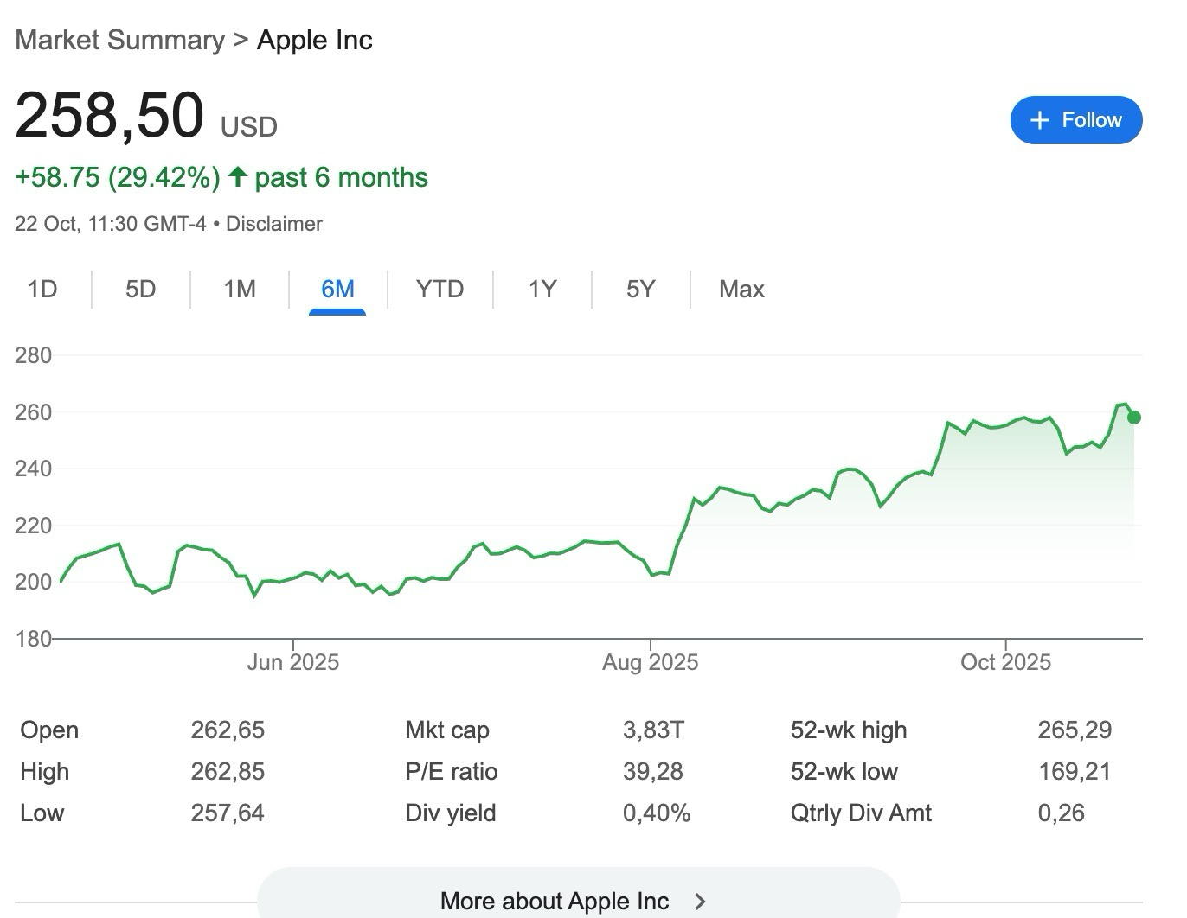Open the Disclaimer link
Screen dimensions: 1187x918
click(273, 224)
